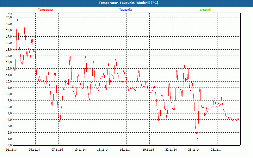253x158 pixels.
Task: Click the 5,0 y-axis value
Action: (10, 113)
